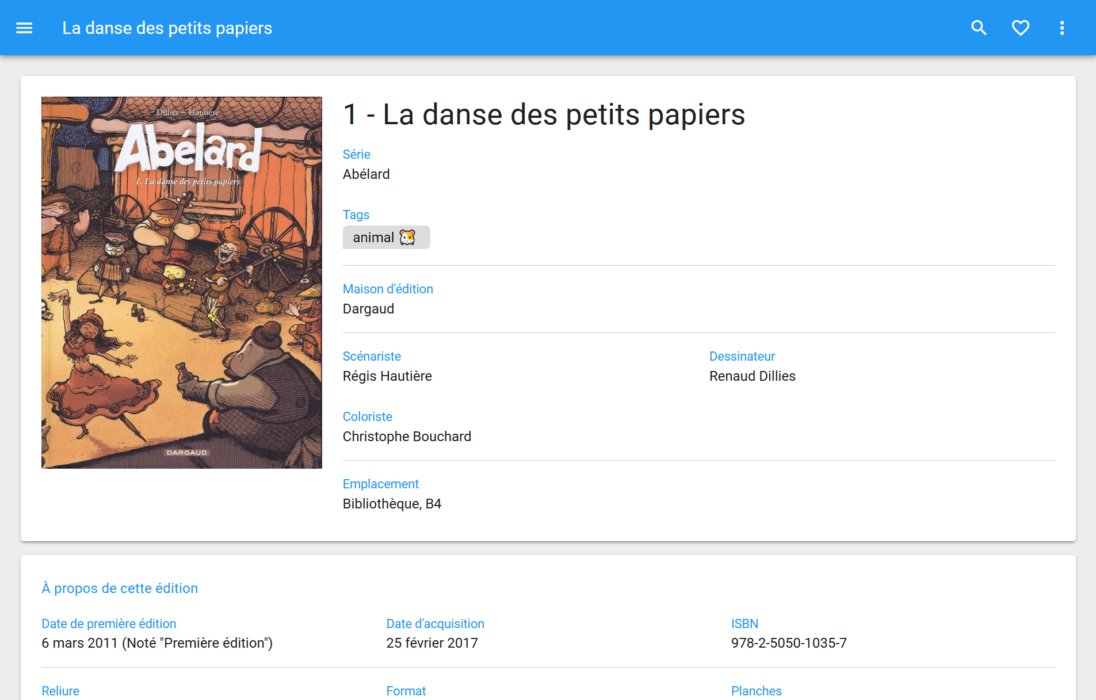Screen dimensions: 1096x700
Task: Select the animal tag chip
Action: (x=386, y=238)
